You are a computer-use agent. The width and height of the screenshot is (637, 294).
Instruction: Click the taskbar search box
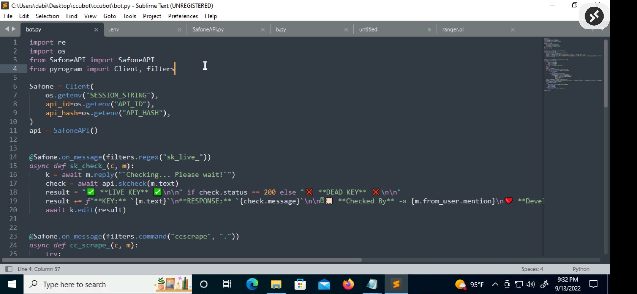(x=108, y=284)
